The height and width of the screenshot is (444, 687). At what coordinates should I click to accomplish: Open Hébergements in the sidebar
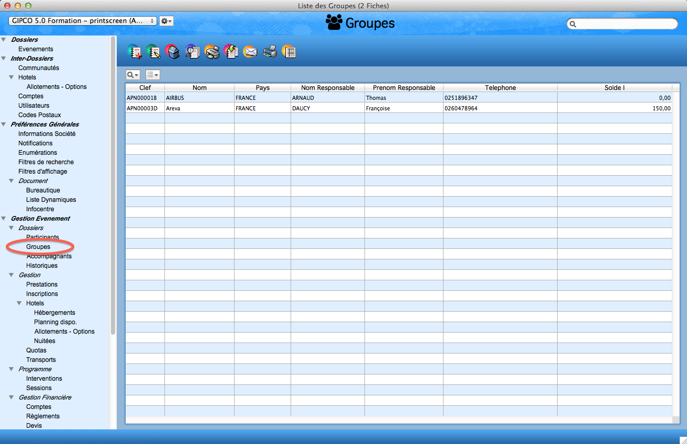tap(54, 313)
